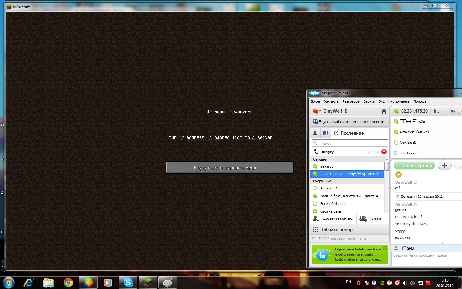Select participant angelprogect

click(x=427, y=153)
